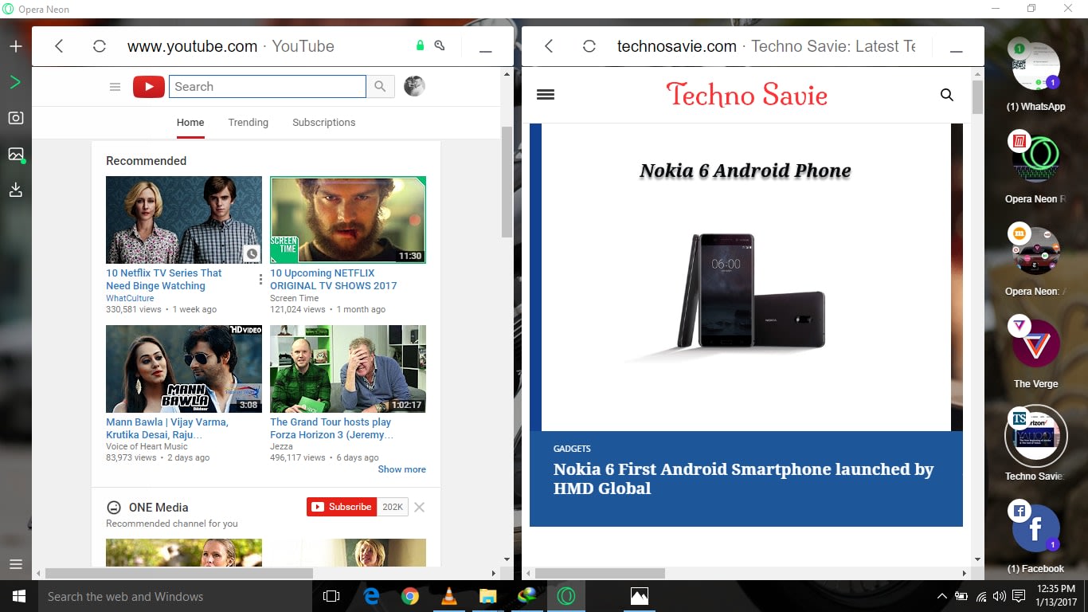Image resolution: width=1088 pixels, height=612 pixels.
Task: Play the Grand Tour Forza thumbnail
Action: click(348, 369)
